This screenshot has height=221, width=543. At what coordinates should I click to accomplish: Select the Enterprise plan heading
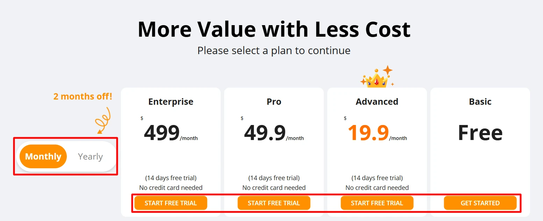171,102
